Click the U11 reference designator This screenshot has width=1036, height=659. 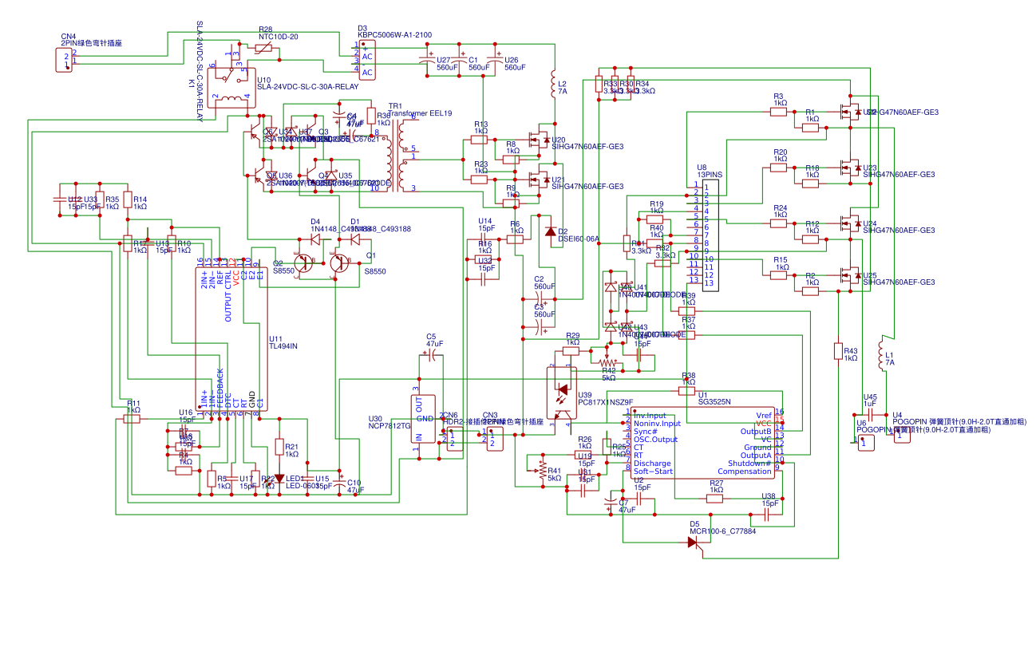(276, 338)
